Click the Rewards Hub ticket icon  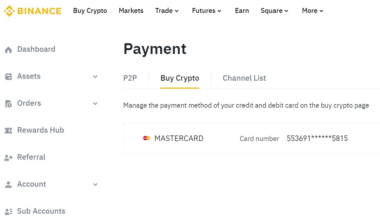(x=9, y=131)
